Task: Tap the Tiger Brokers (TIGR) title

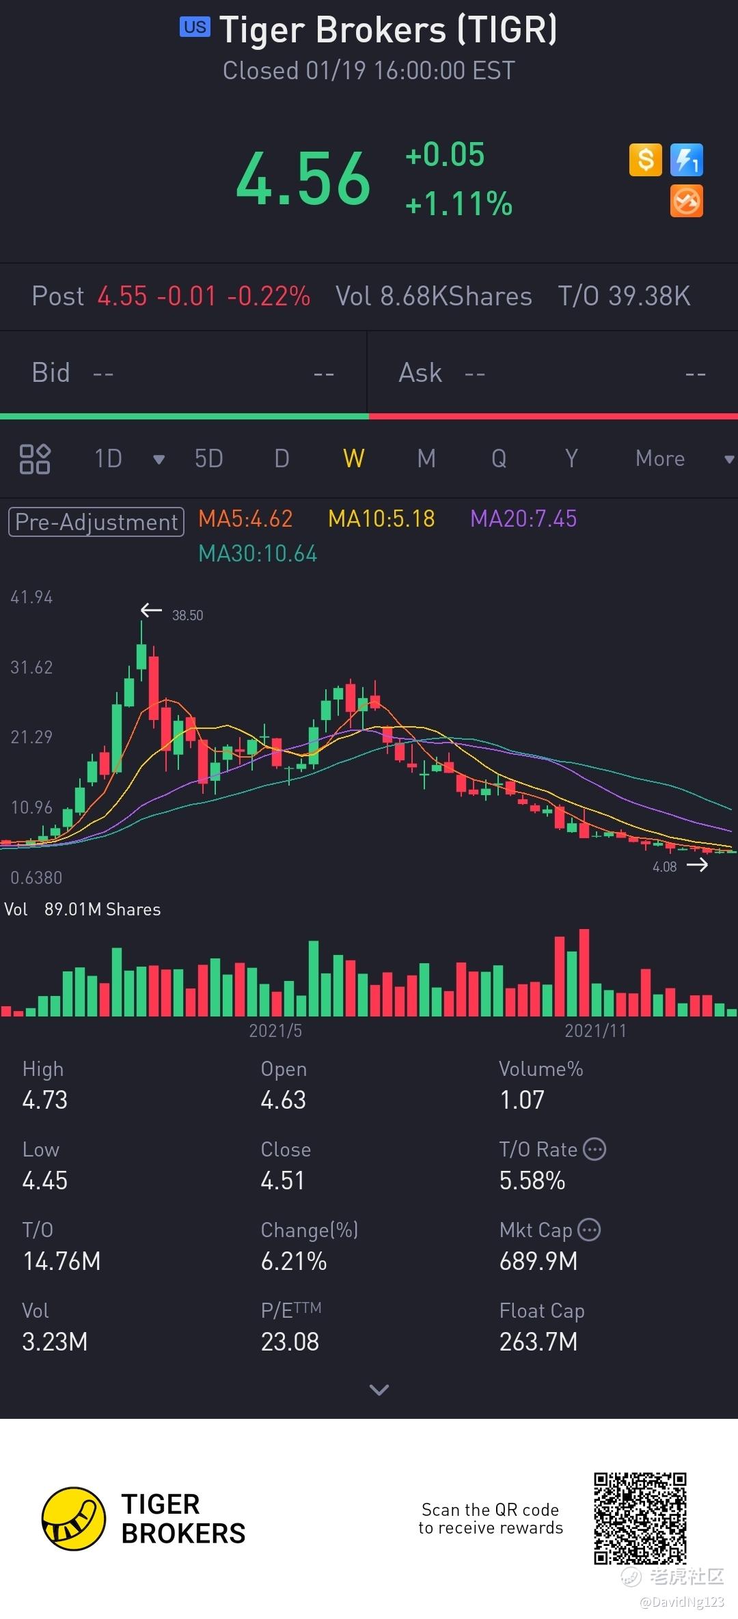Action: (x=388, y=30)
